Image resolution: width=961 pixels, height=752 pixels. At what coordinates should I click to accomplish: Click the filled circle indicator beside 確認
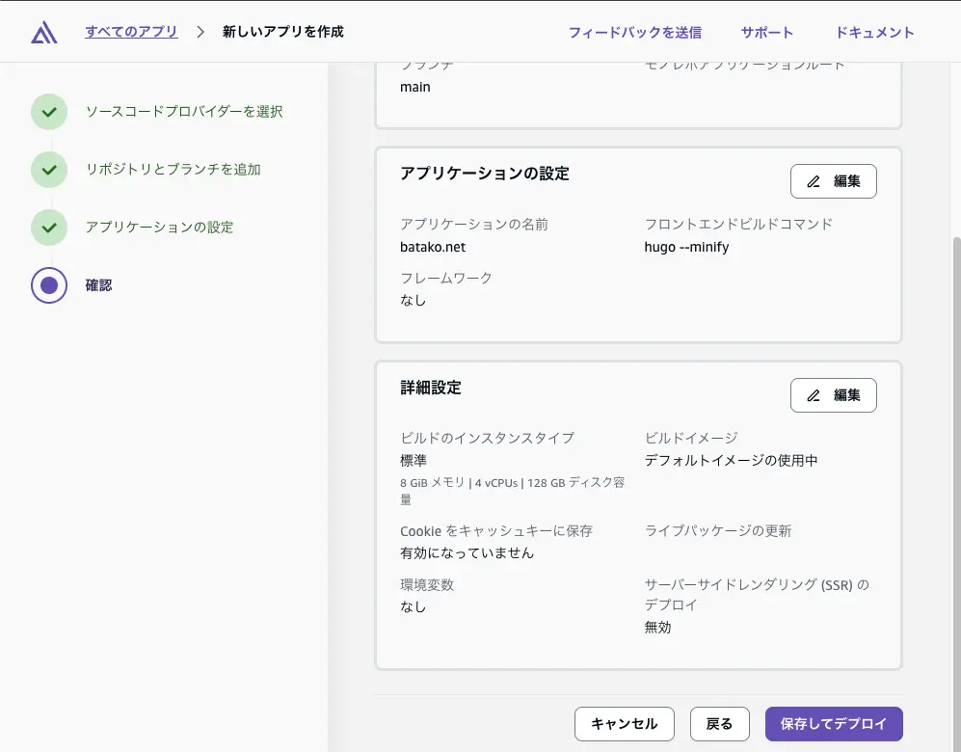(49, 285)
